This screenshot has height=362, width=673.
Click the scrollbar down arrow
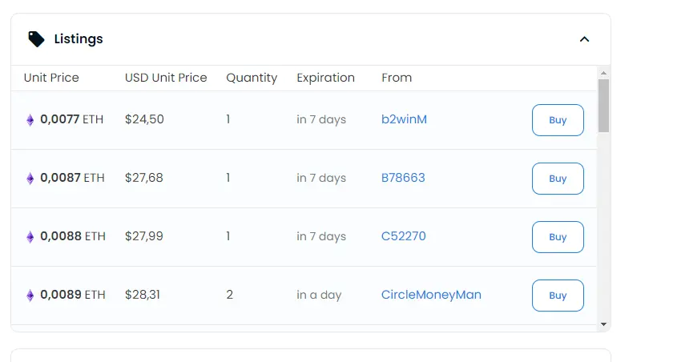click(603, 324)
